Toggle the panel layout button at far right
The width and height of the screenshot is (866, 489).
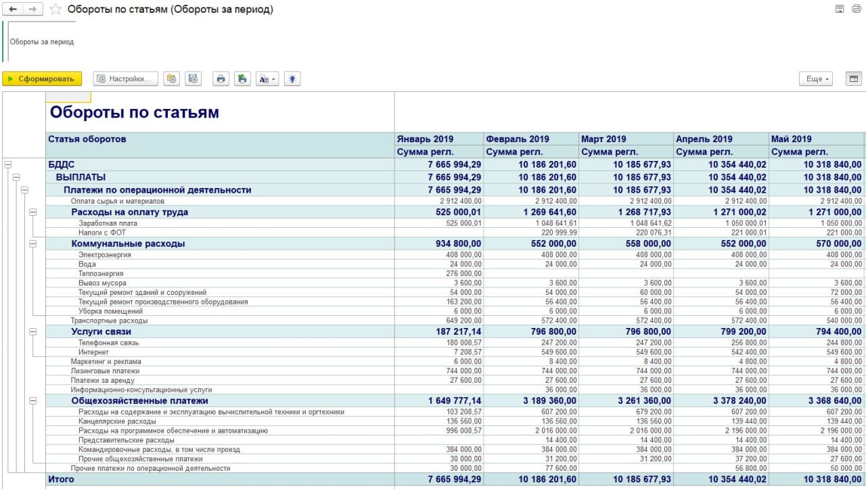[x=853, y=79]
